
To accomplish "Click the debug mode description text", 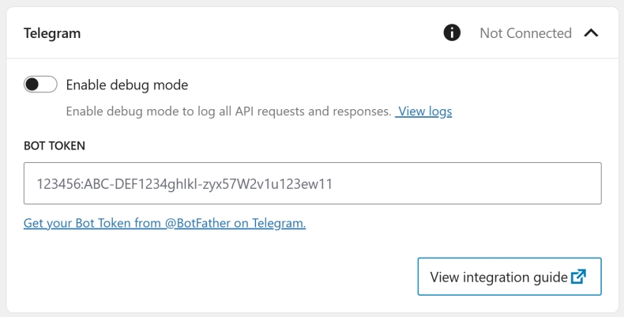I will [228, 111].
